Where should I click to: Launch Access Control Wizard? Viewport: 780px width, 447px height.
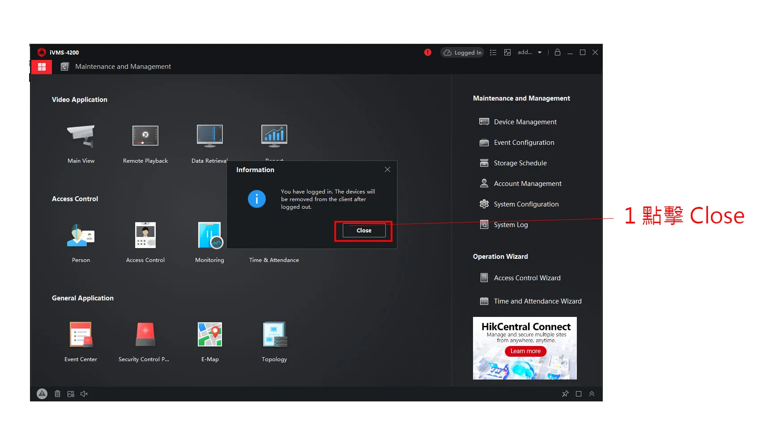pos(520,278)
